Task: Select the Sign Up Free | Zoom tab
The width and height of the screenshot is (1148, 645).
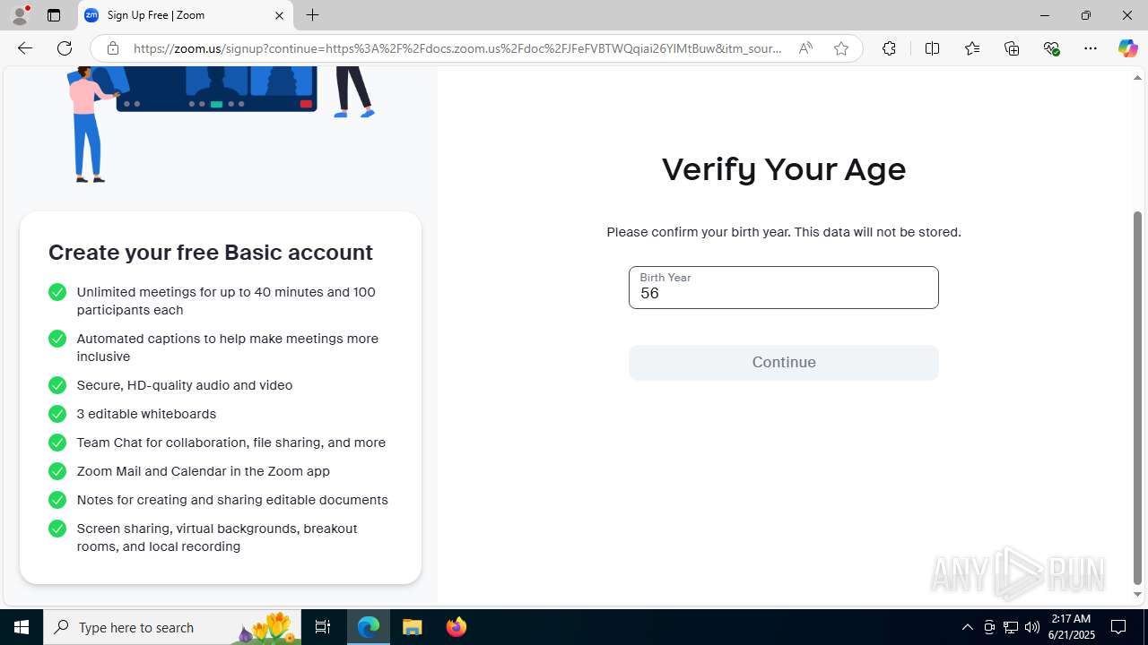Action: coord(186,15)
